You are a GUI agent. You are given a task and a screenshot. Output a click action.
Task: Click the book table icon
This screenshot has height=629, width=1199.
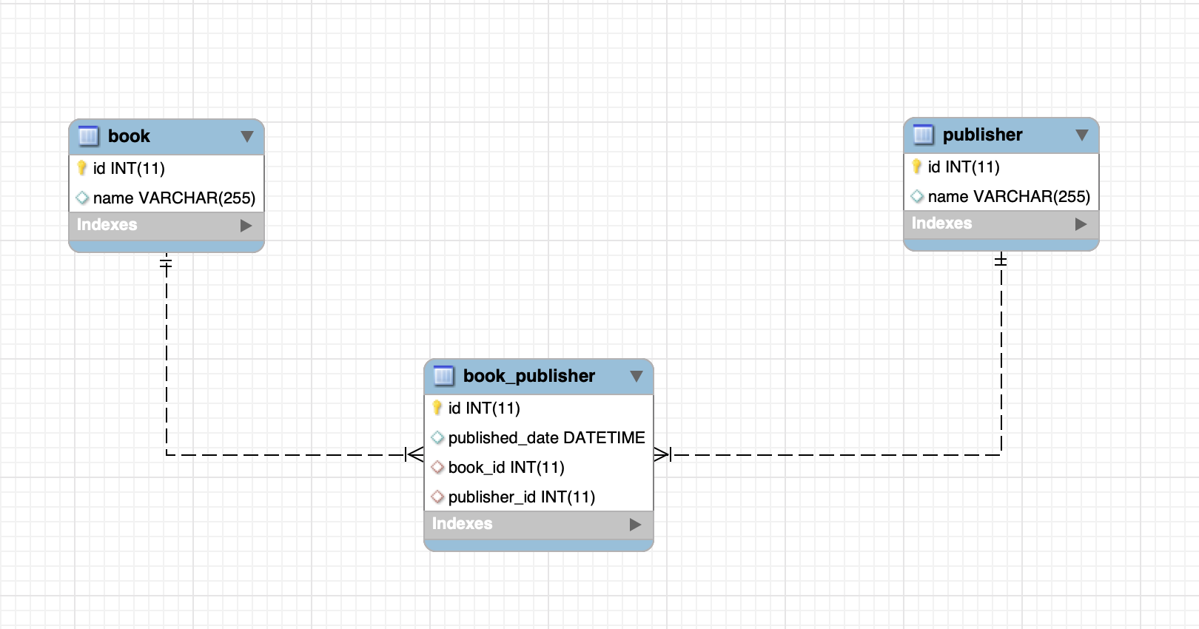tap(88, 136)
